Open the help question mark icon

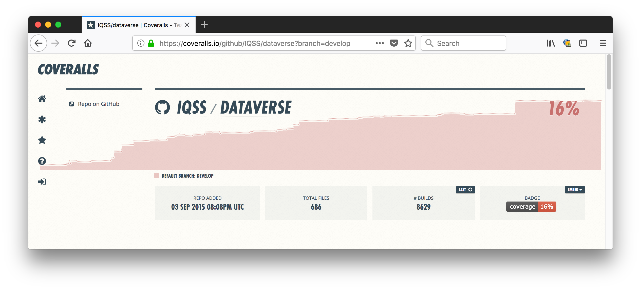(42, 161)
